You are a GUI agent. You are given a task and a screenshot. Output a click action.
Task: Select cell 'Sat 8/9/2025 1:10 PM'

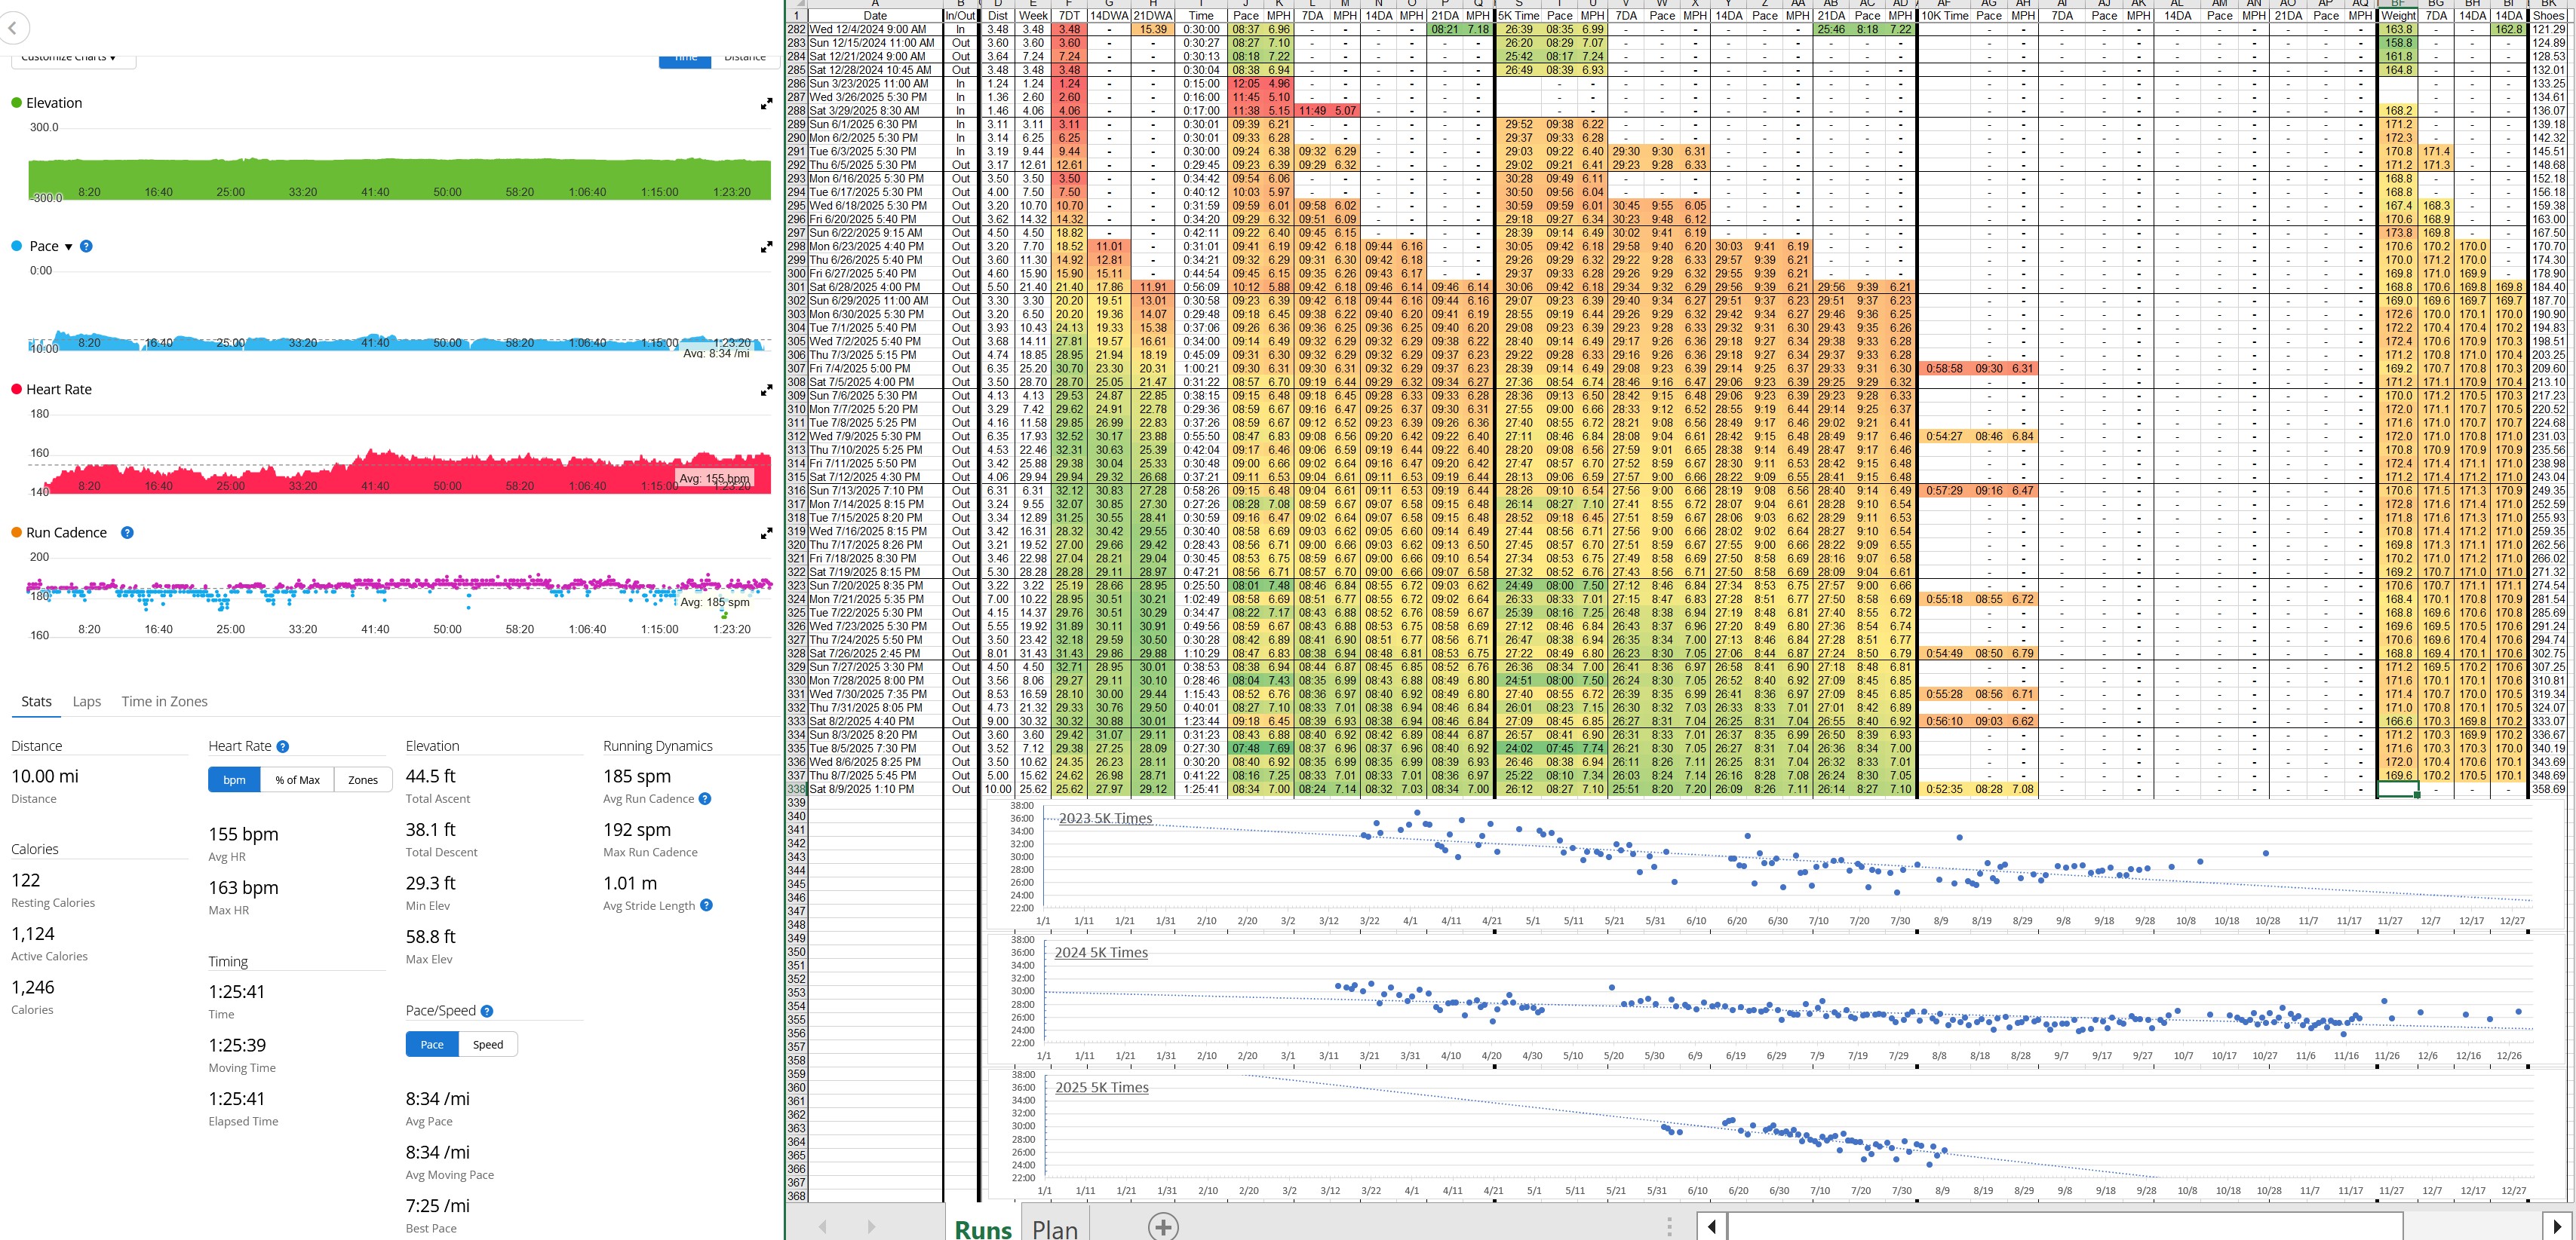tap(875, 789)
